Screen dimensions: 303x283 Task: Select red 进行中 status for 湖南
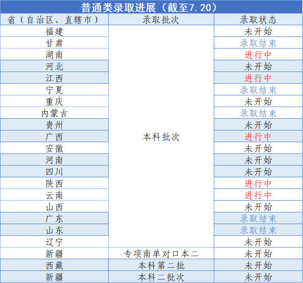pyautogui.click(x=258, y=54)
